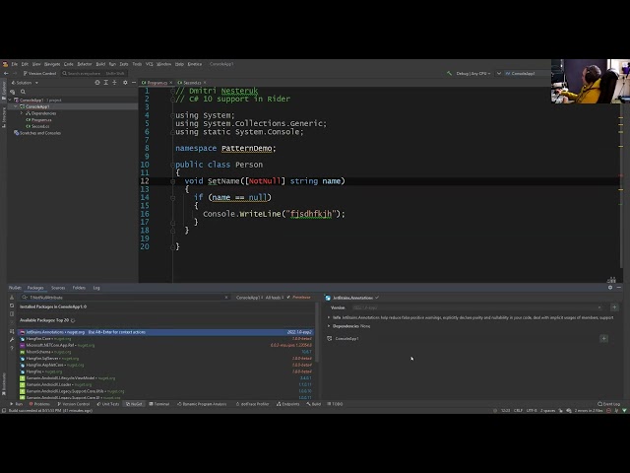The height and width of the screenshot is (473, 630).
Task: Select JetBrains.Annotations package row
Action: point(166,332)
